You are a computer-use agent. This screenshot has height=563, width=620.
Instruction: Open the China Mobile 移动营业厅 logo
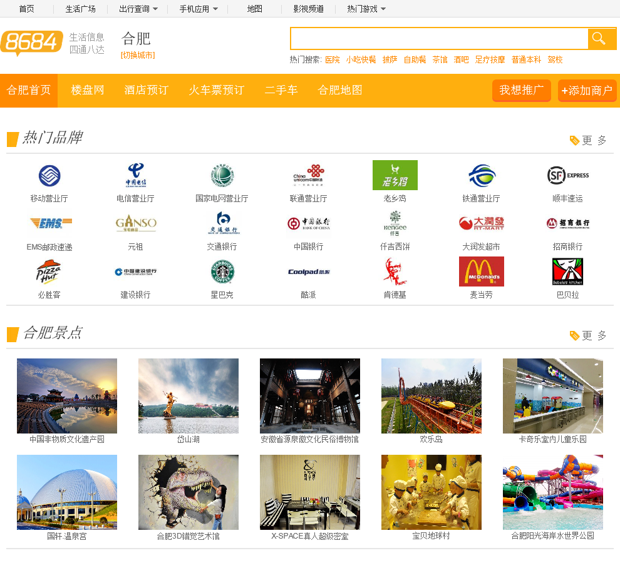point(49,175)
